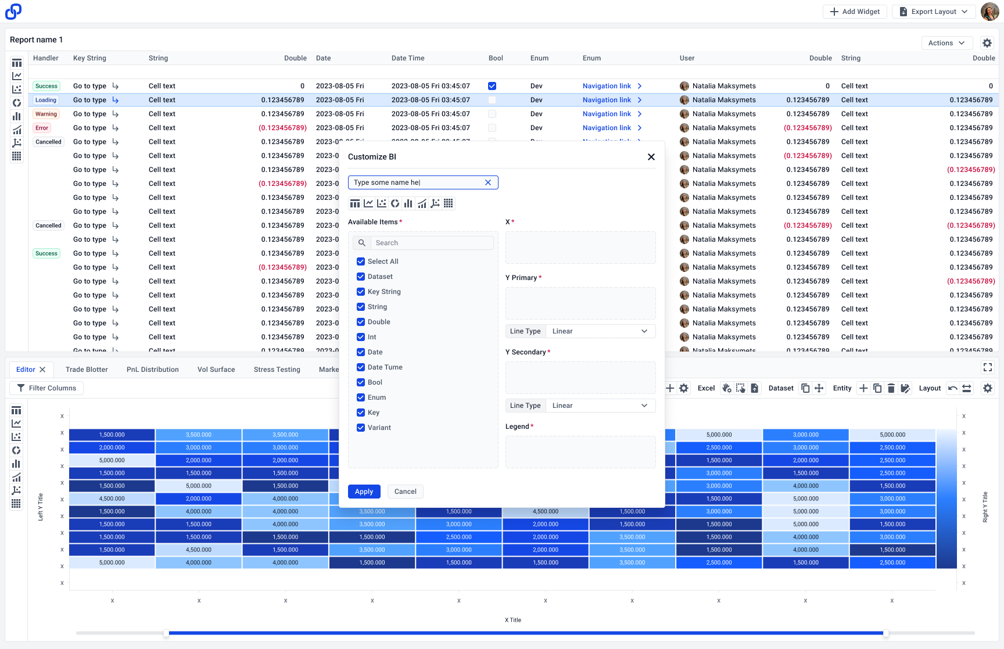This screenshot has width=1004, height=649.
Task: Click the Entity delete trash icon
Action: click(x=891, y=388)
